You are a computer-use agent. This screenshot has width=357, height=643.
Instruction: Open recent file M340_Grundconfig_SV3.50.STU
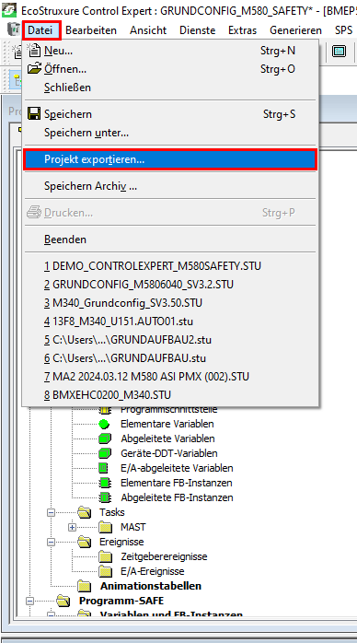(x=170, y=303)
